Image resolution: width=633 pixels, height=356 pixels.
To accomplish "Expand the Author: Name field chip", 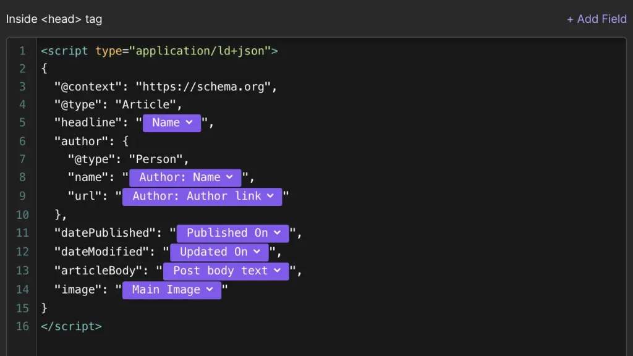I will [x=185, y=177].
